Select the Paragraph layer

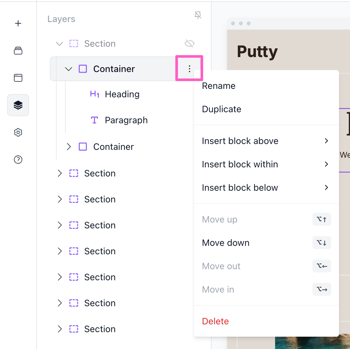point(126,120)
